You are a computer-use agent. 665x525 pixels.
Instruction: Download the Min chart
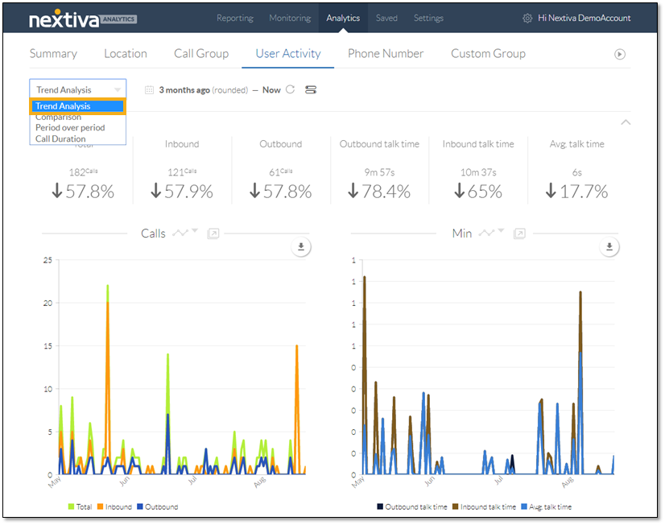pyautogui.click(x=609, y=247)
